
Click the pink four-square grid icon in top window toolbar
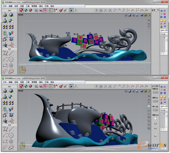coord(45,10)
